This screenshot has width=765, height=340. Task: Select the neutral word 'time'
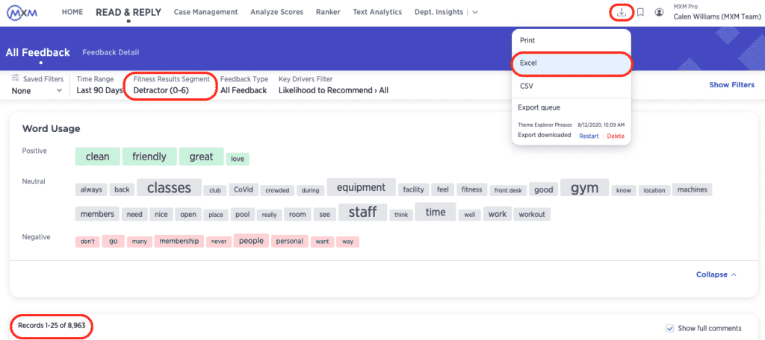pyautogui.click(x=436, y=212)
